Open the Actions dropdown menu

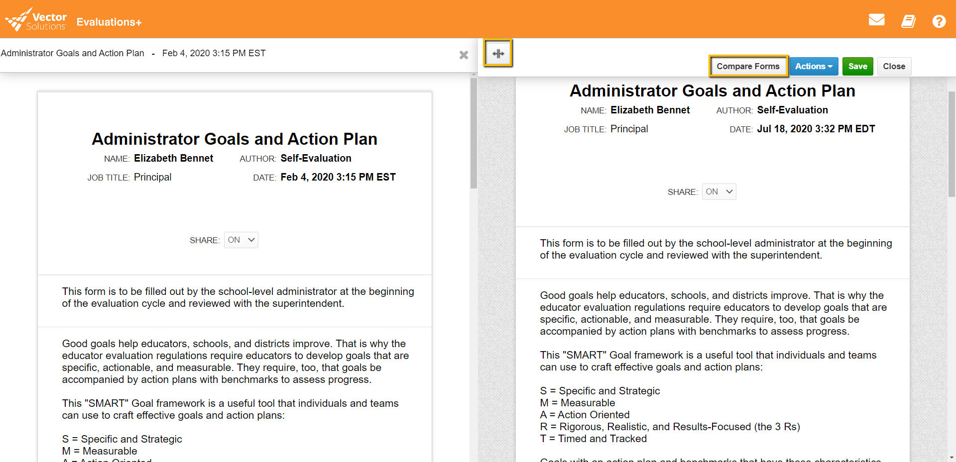pos(814,66)
